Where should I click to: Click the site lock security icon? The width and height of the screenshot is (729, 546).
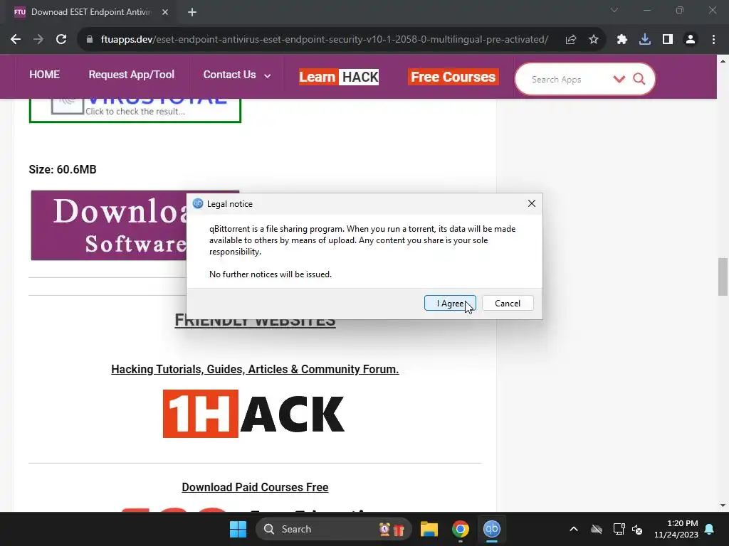(90, 40)
